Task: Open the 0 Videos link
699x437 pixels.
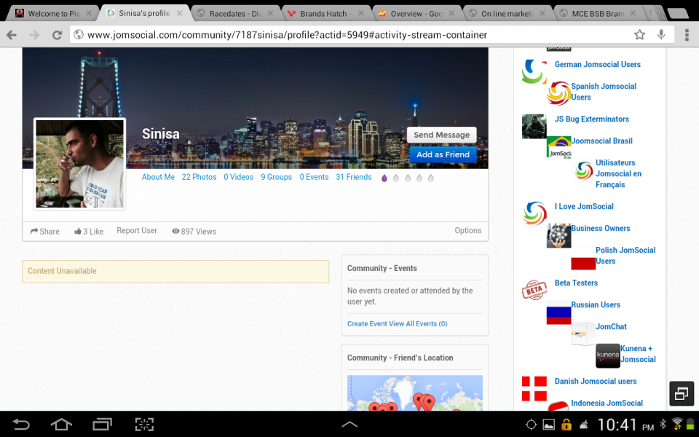Action: 239,177
